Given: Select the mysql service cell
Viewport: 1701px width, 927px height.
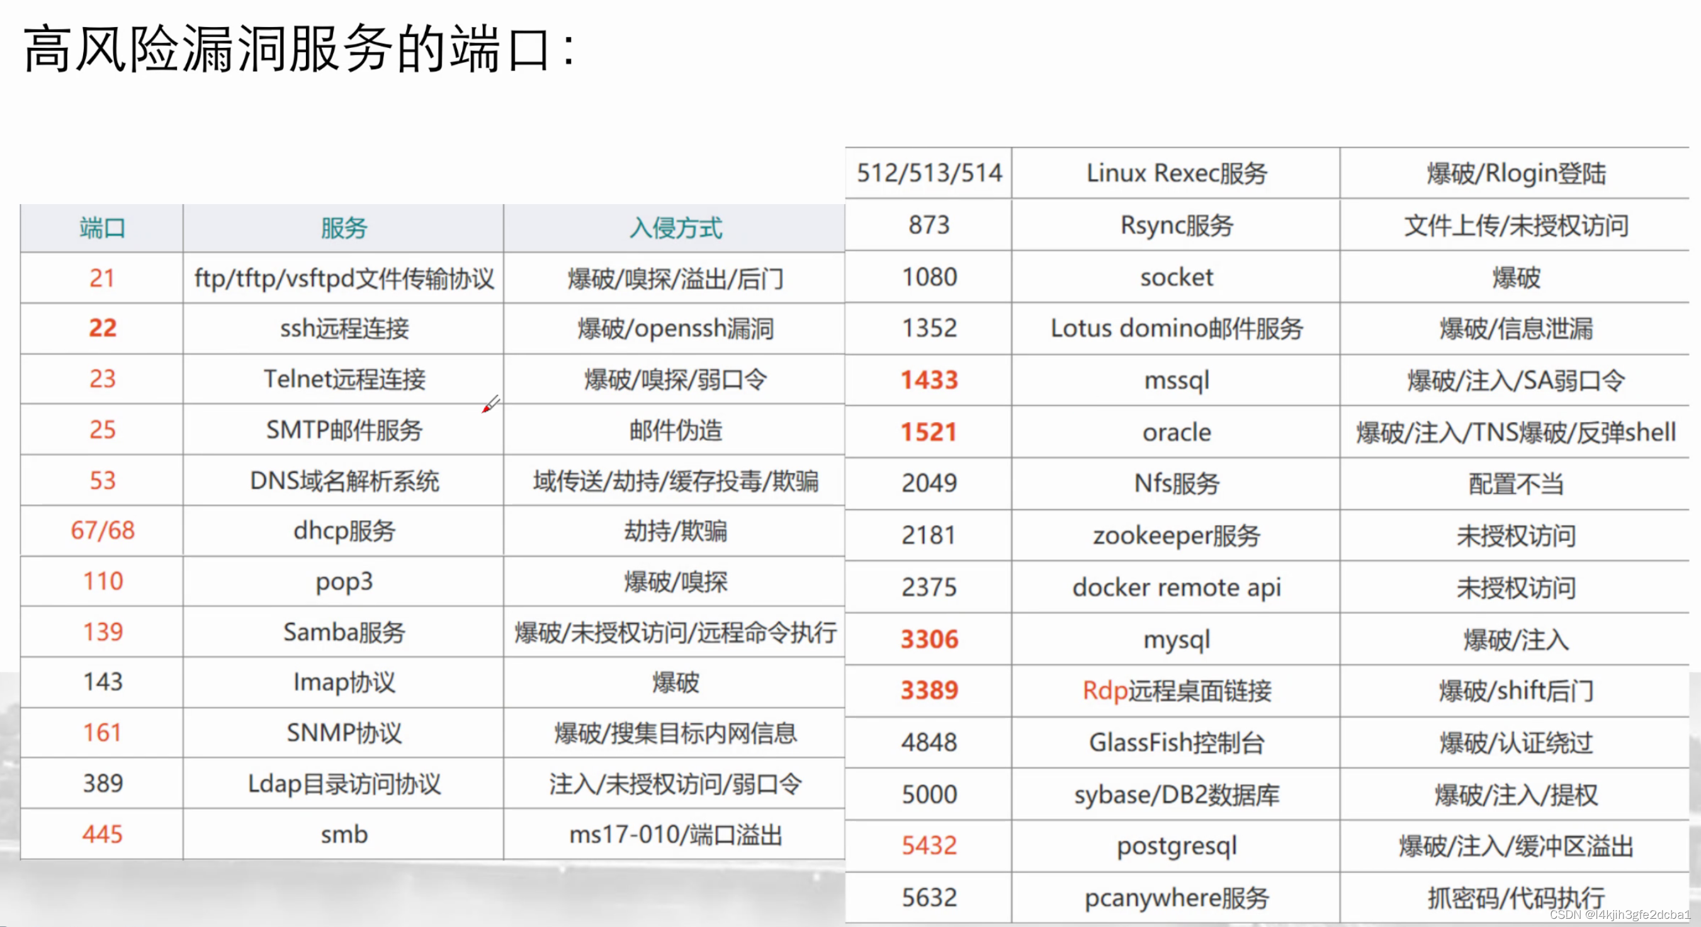Looking at the screenshot, I should point(1177,639).
